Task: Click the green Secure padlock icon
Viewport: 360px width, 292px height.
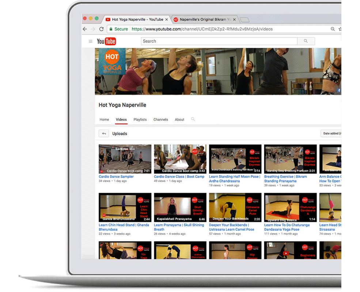Action: click(x=111, y=29)
